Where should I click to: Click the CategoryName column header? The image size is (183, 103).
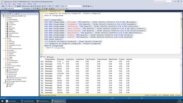pyautogui.click(x=50, y=59)
